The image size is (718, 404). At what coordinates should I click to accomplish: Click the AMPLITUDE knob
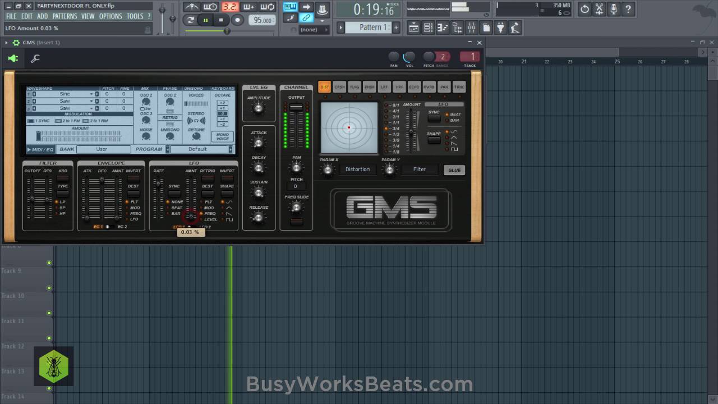(259, 108)
